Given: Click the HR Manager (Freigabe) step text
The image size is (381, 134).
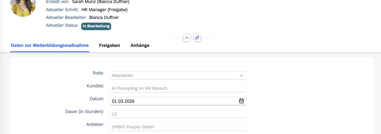Looking at the screenshot, I should (x=104, y=10).
